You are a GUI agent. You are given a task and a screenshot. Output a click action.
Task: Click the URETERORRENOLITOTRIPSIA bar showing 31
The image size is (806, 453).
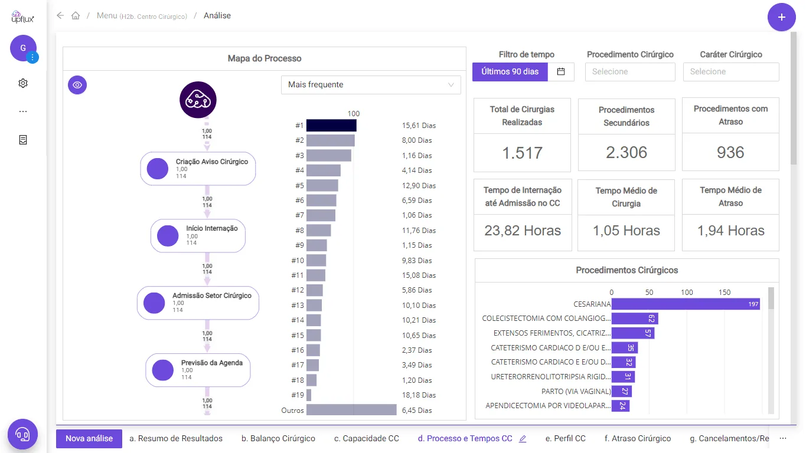tap(623, 377)
